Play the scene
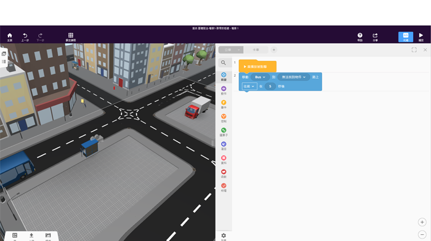Screen dimensions: 431x241 tap(421, 37)
